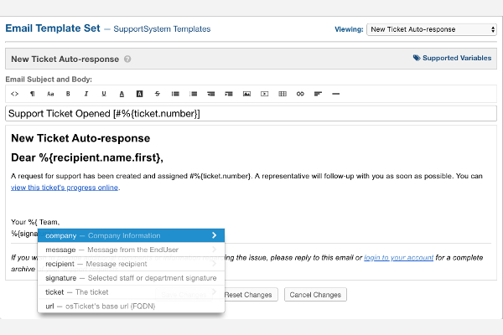Insert a table via toolbar
This screenshot has height=335, width=503.
(283, 94)
